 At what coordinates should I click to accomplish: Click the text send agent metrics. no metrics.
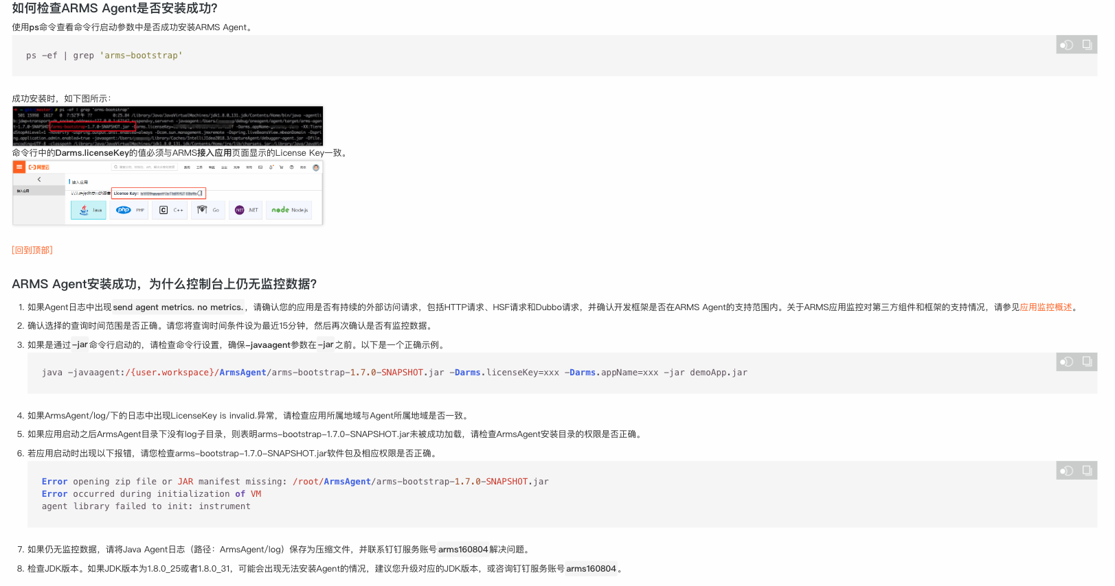coord(178,307)
